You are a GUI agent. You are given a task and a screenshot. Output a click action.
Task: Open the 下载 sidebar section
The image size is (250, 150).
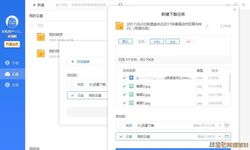coord(12,63)
